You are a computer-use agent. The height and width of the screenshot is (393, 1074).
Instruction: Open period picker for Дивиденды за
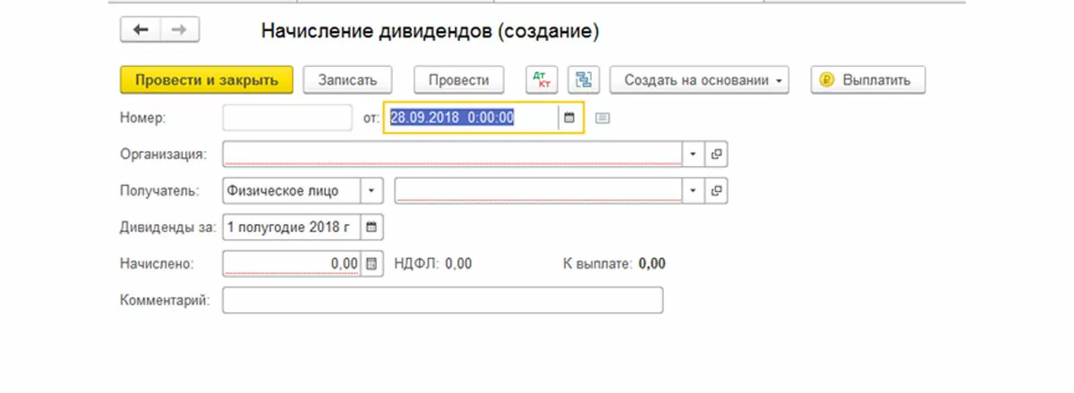(x=371, y=227)
